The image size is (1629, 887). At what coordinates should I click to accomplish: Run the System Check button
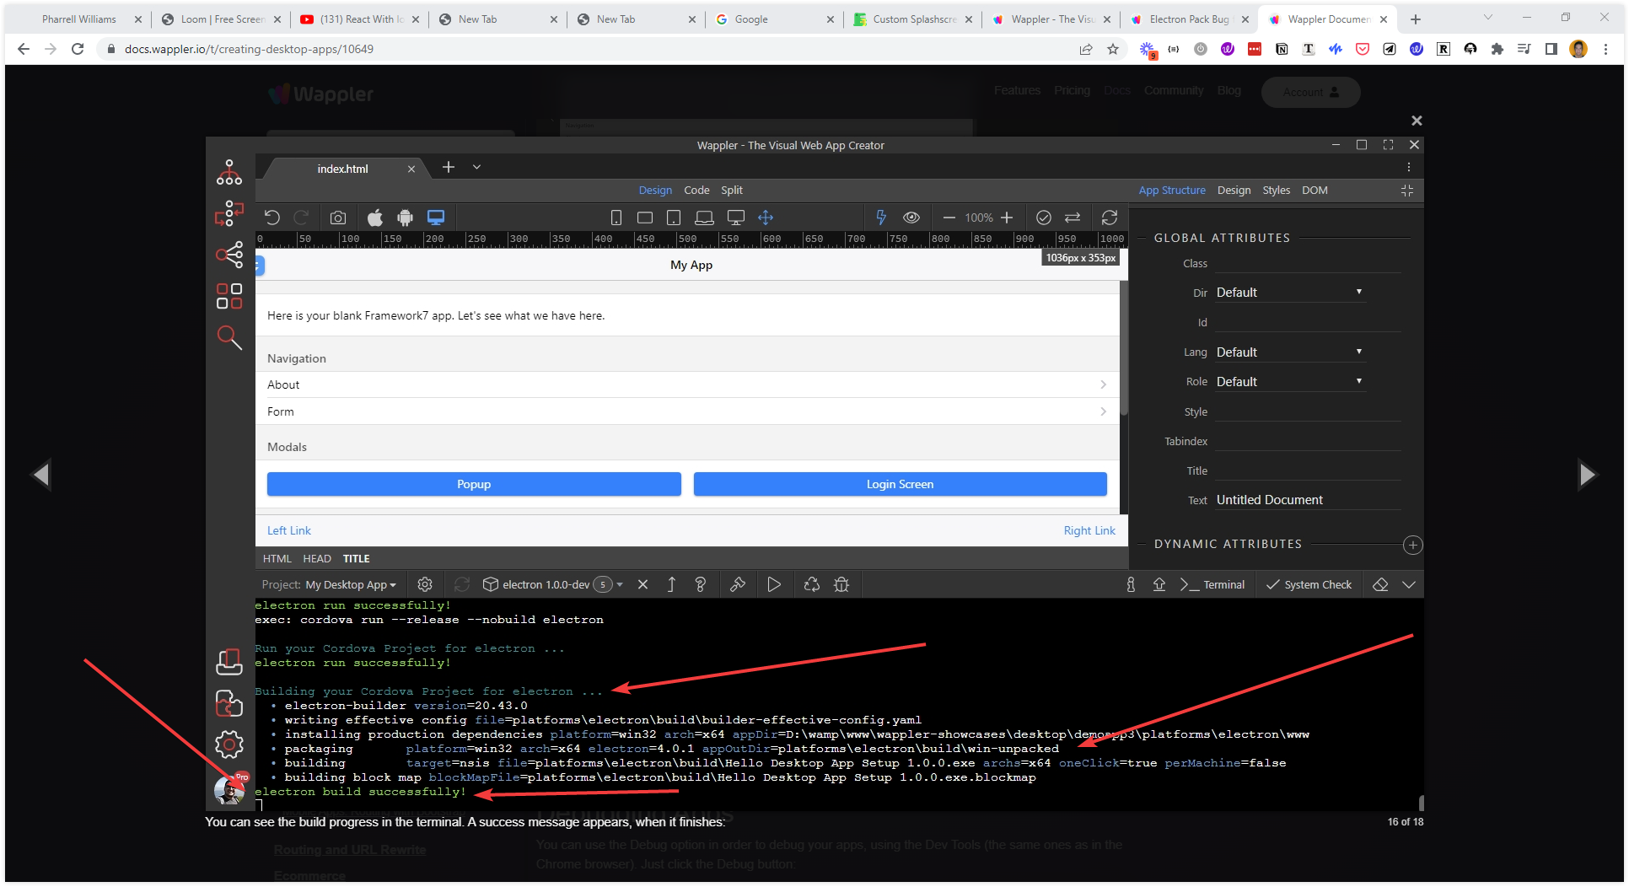[x=1309, y=584]
